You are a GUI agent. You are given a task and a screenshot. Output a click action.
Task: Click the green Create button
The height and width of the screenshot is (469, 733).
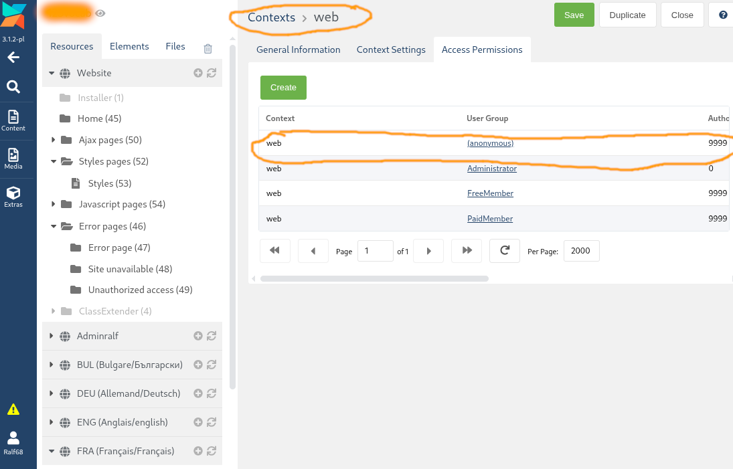pos(283,88)
